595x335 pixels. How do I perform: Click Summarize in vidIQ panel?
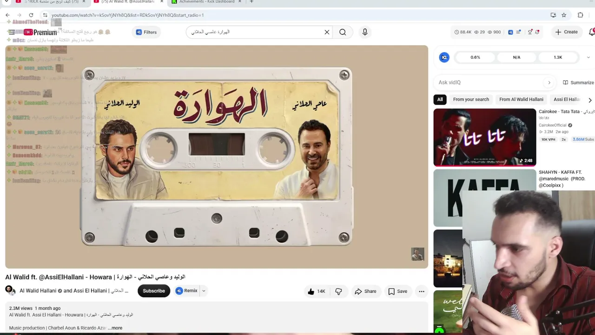(x=578, y=82)
